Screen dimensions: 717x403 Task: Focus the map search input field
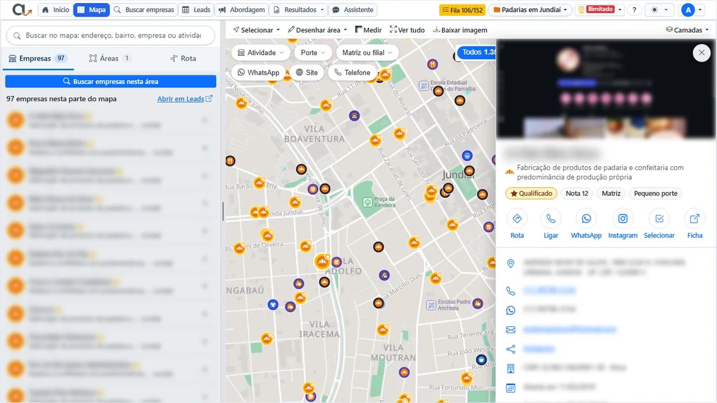click(111, 35)
